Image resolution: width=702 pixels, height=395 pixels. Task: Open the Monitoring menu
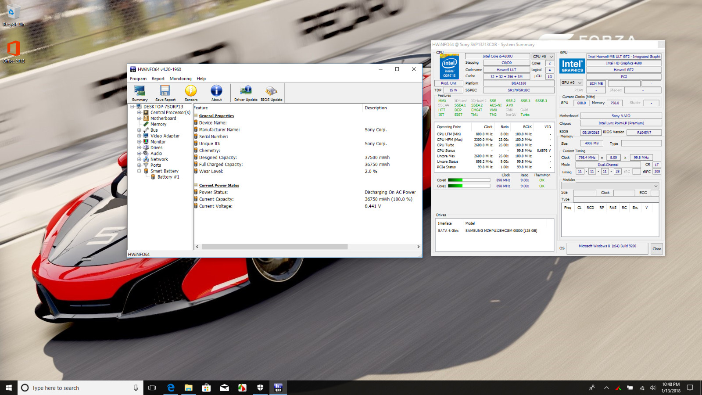click(180, 79)
